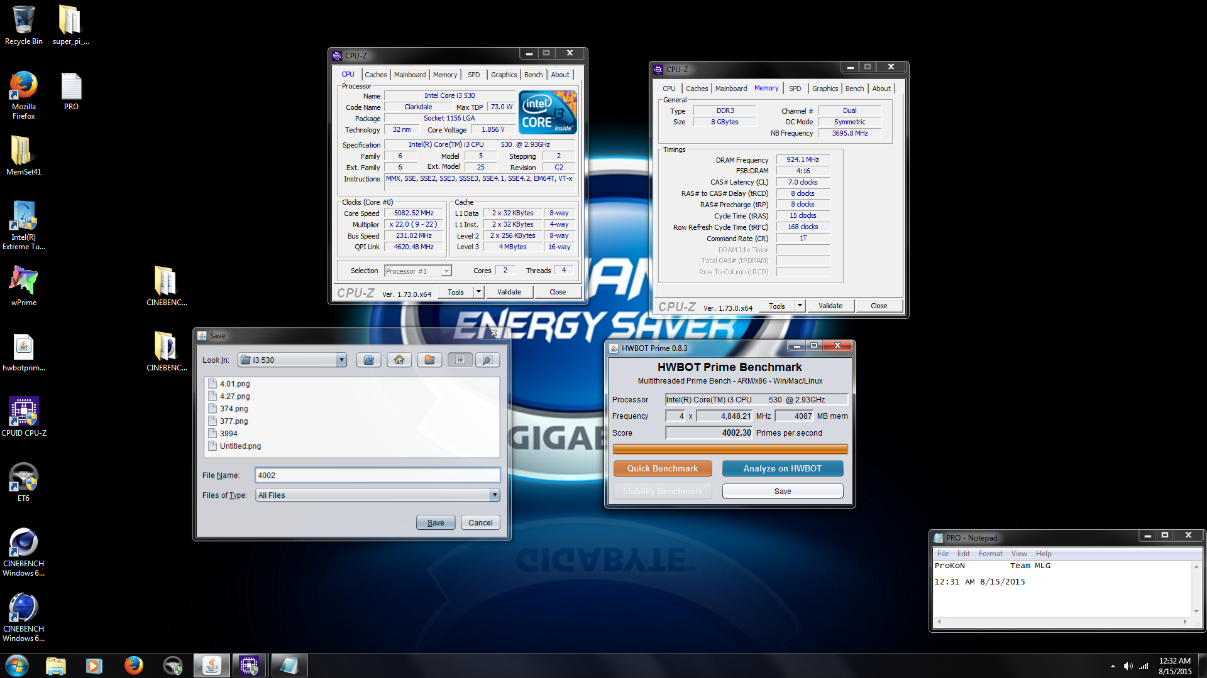The width and height of the screenshot is (1207, 678).
Task: Open hwbotprime jar file icon
Action: [23, 352]
